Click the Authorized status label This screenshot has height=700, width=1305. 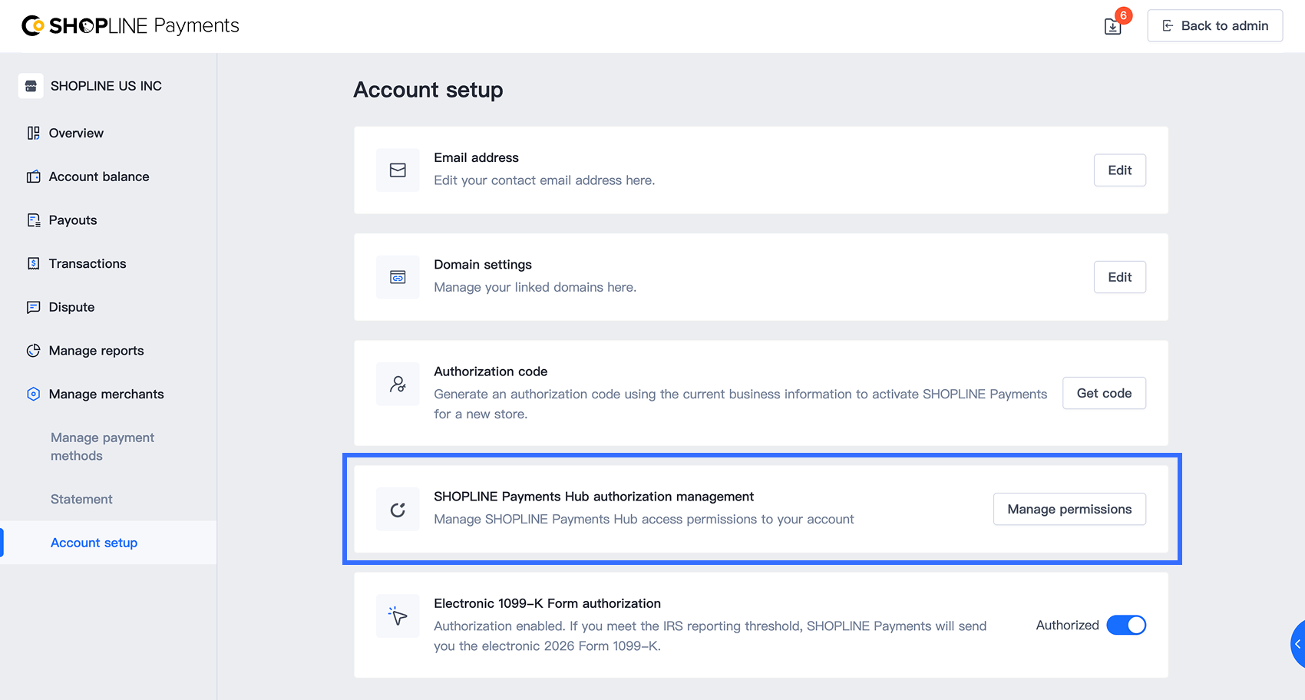click(x=1067, y=625)
